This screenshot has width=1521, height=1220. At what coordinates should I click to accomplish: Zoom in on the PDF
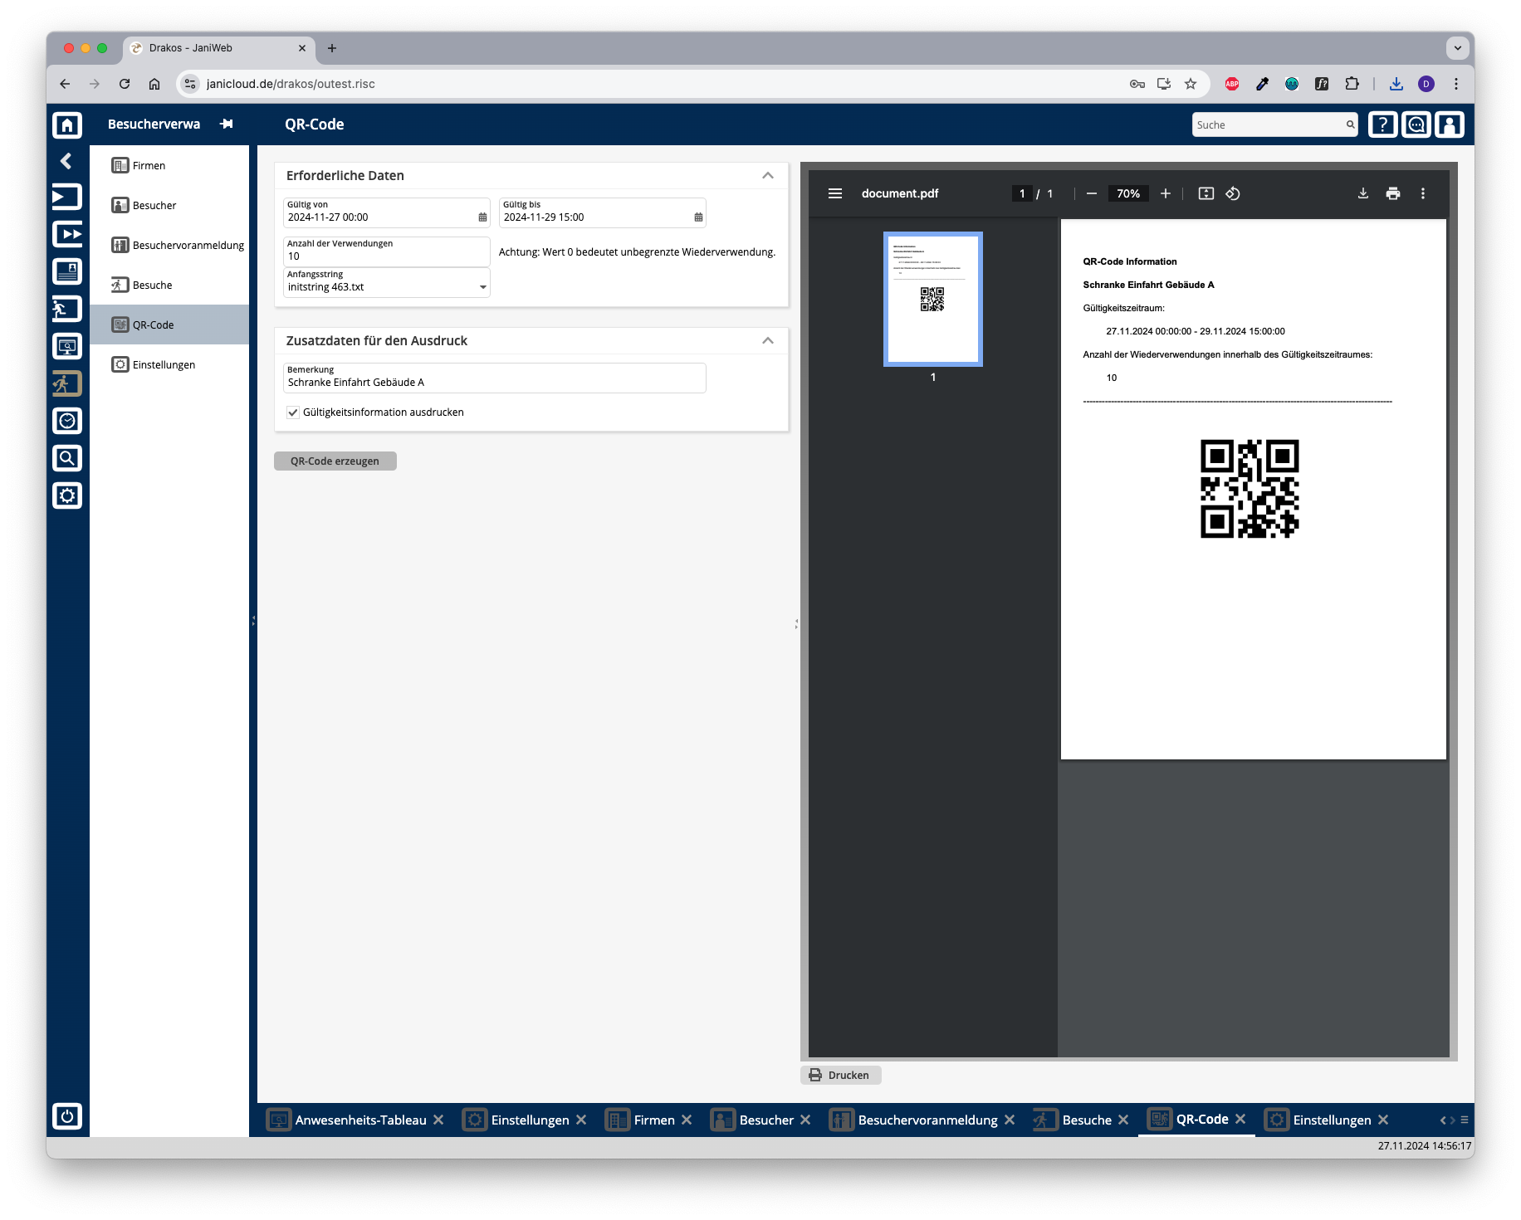[1166, 193]
